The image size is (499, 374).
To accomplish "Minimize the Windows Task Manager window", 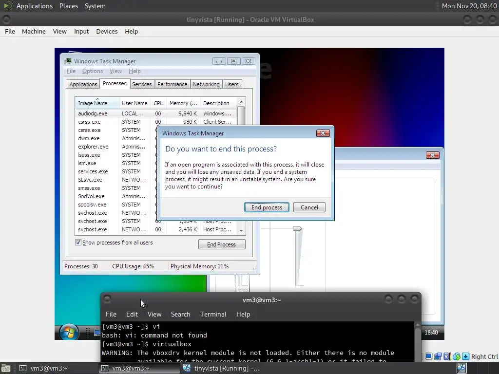I will 219,61.
